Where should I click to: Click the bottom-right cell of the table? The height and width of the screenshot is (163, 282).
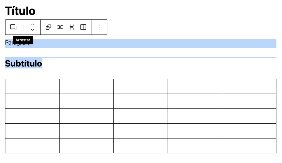pyautogui.click(x=249, y=146)
